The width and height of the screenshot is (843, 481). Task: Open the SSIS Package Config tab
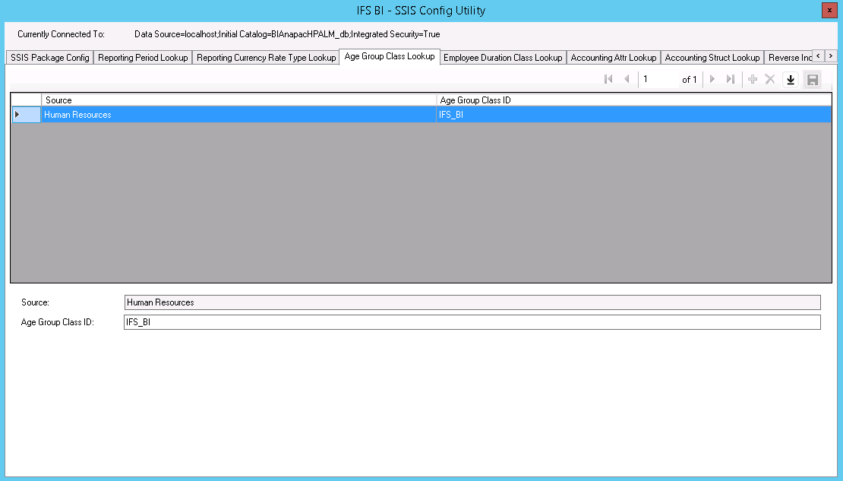tap(50, 58)
